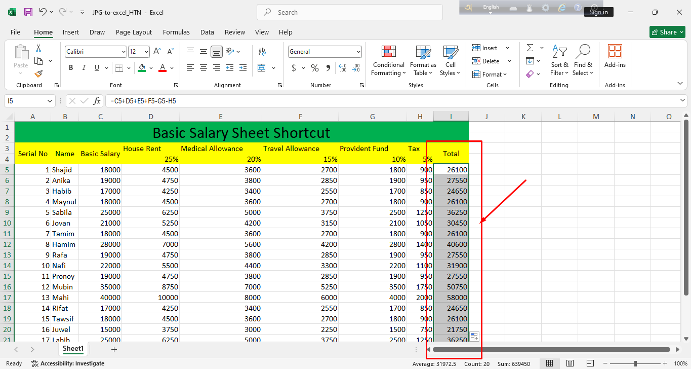The height and width of the screenshot is (369, 691).
Task: Open Conditional Formatting in the Styles group
Action: point(388,60)
